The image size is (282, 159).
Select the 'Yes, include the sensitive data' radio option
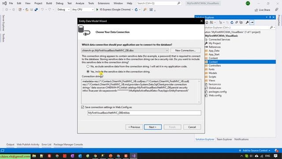[x=88, y=72]
